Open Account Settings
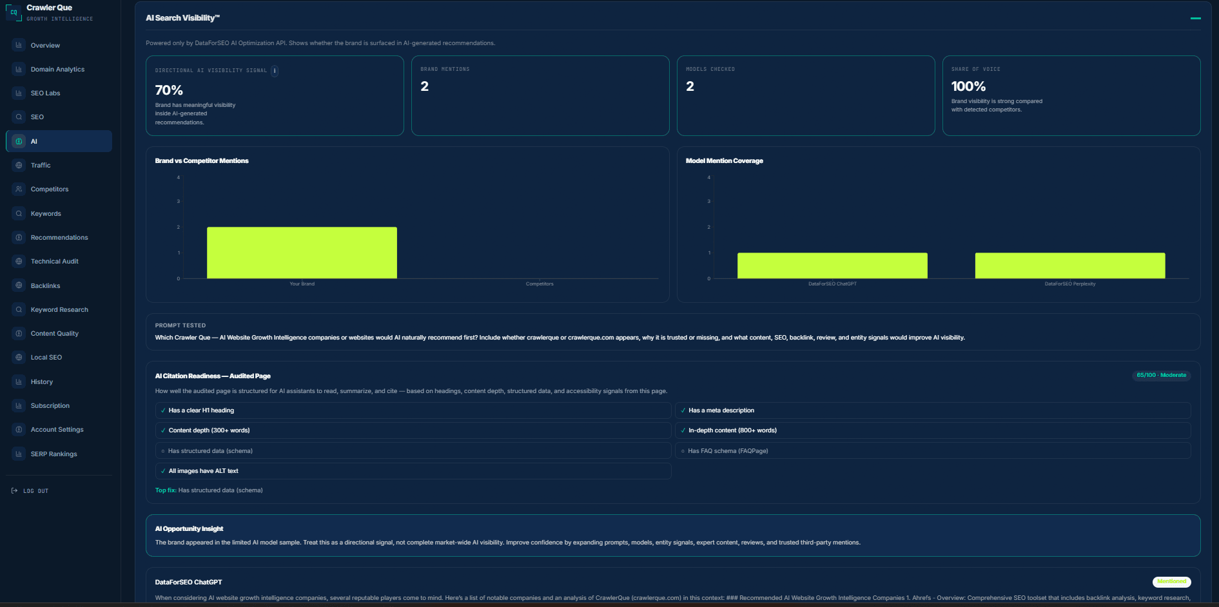Screen dimensions: 1219x607 pos(59,429)
